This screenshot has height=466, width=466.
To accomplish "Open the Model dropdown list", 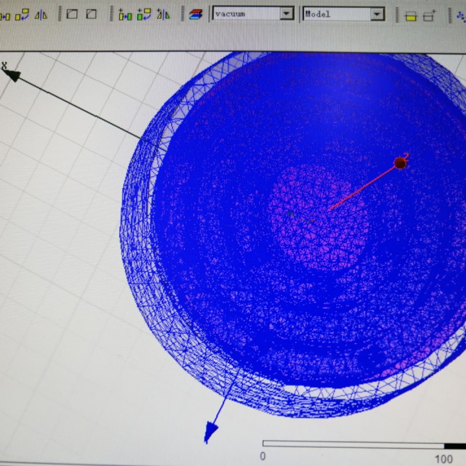I will coord(377,14).
